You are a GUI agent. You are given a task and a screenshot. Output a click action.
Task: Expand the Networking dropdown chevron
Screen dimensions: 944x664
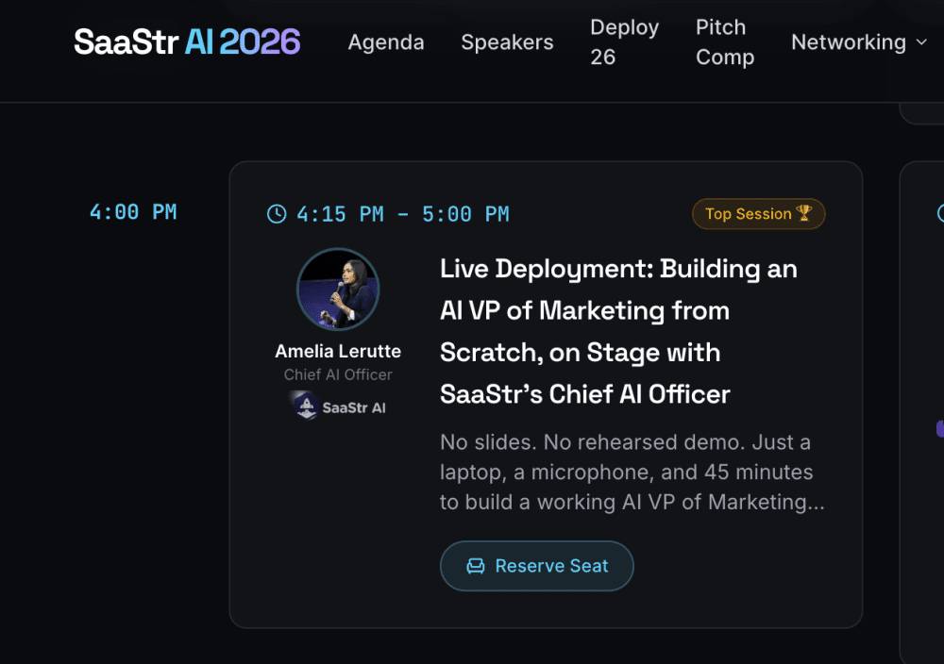922,42
